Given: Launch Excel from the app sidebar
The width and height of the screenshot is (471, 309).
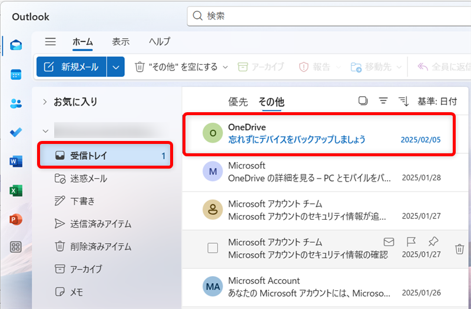Looking at the screenshot, I should coord(16,190).
